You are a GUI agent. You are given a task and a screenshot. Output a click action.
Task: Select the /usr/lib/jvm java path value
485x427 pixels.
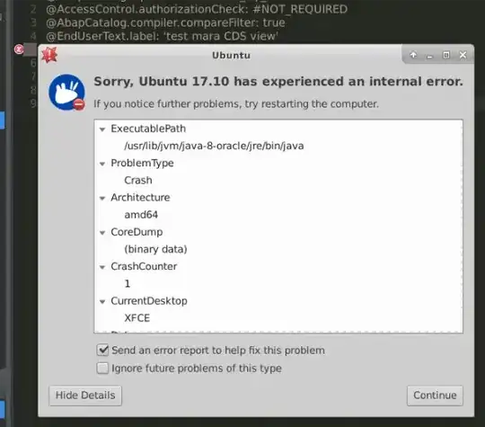point(214,146)
